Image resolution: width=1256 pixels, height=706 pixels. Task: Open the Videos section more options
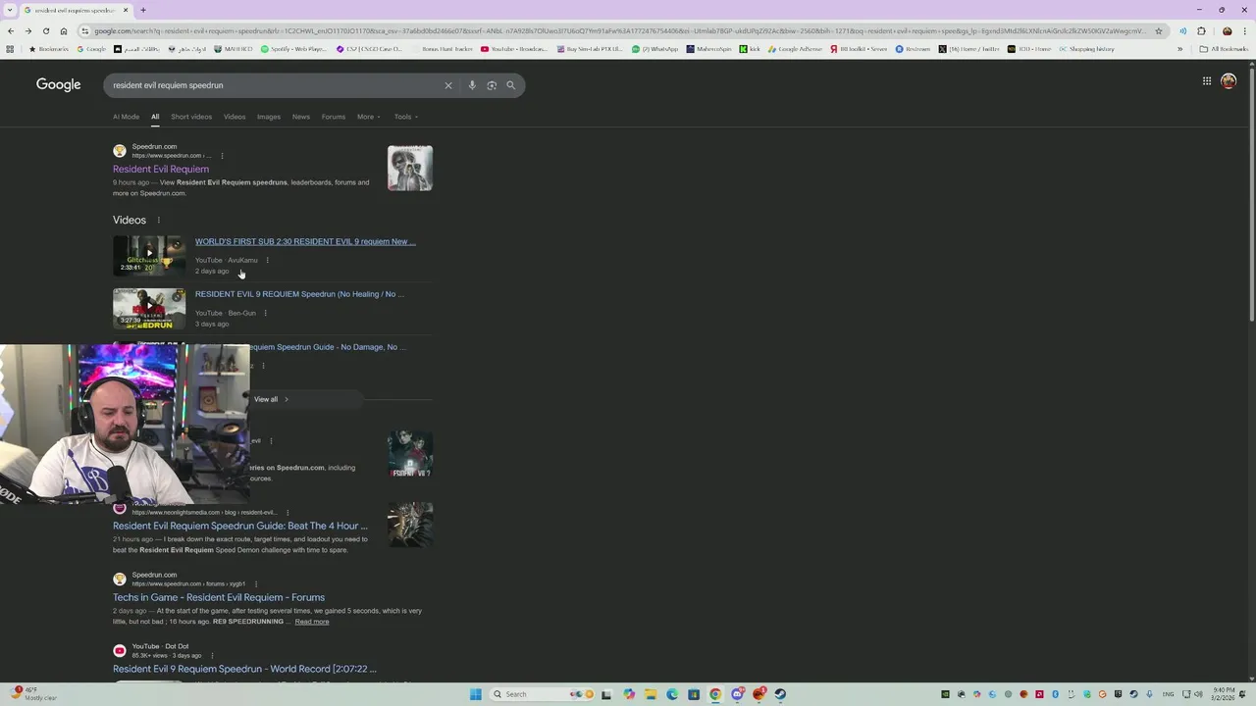click(158, 221)
